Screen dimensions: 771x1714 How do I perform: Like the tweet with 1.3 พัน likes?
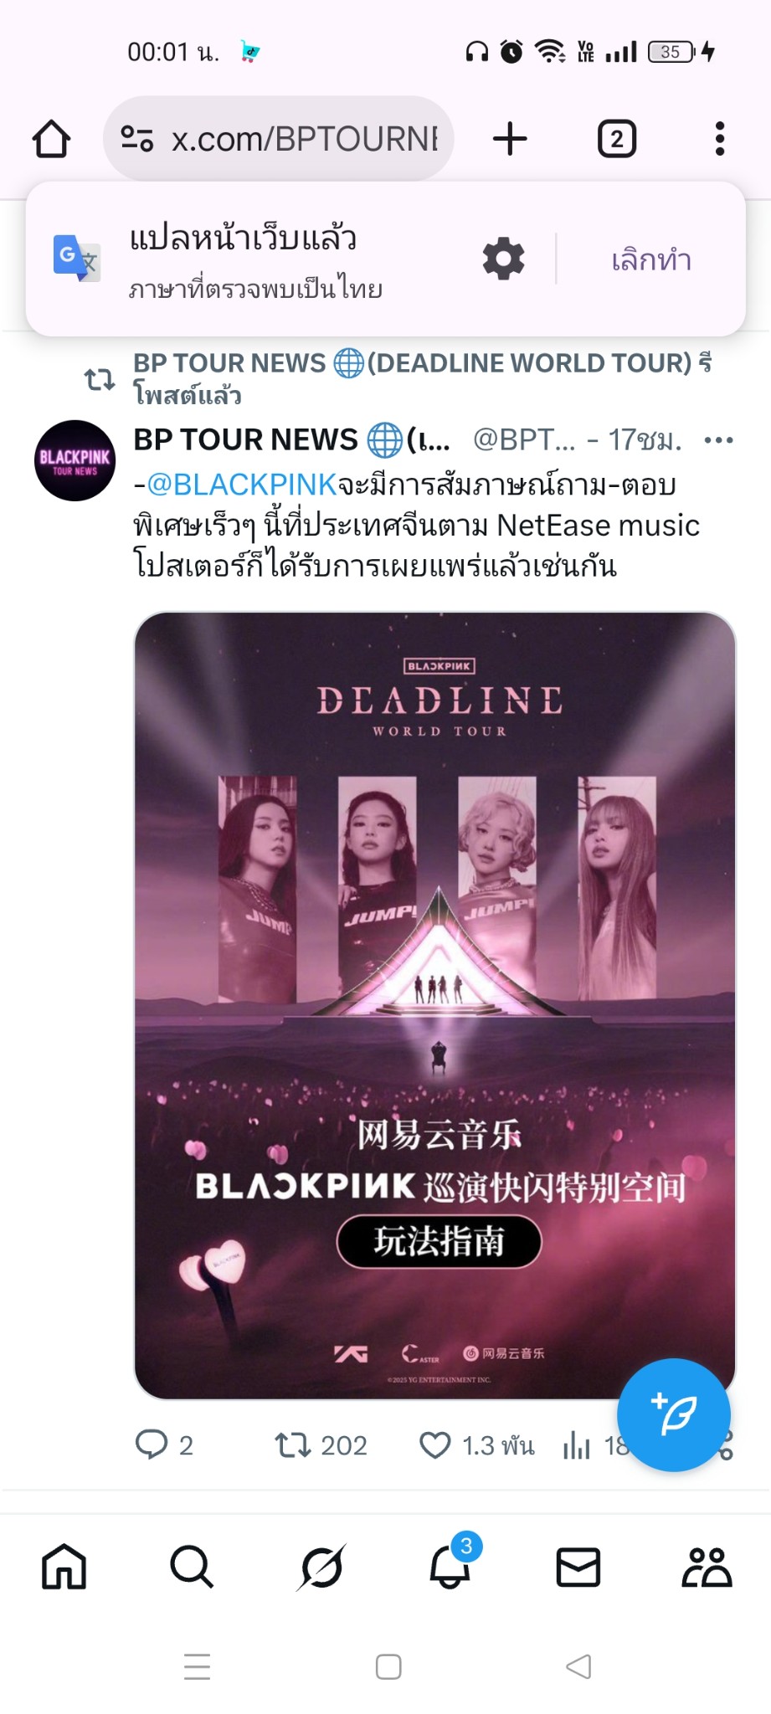tap(476, 1445)
